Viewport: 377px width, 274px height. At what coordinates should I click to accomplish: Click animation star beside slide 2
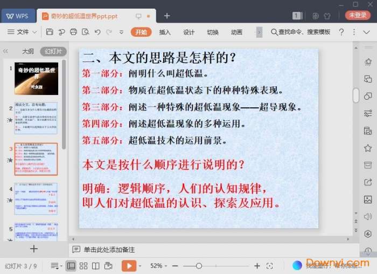(x=10, y=120)
